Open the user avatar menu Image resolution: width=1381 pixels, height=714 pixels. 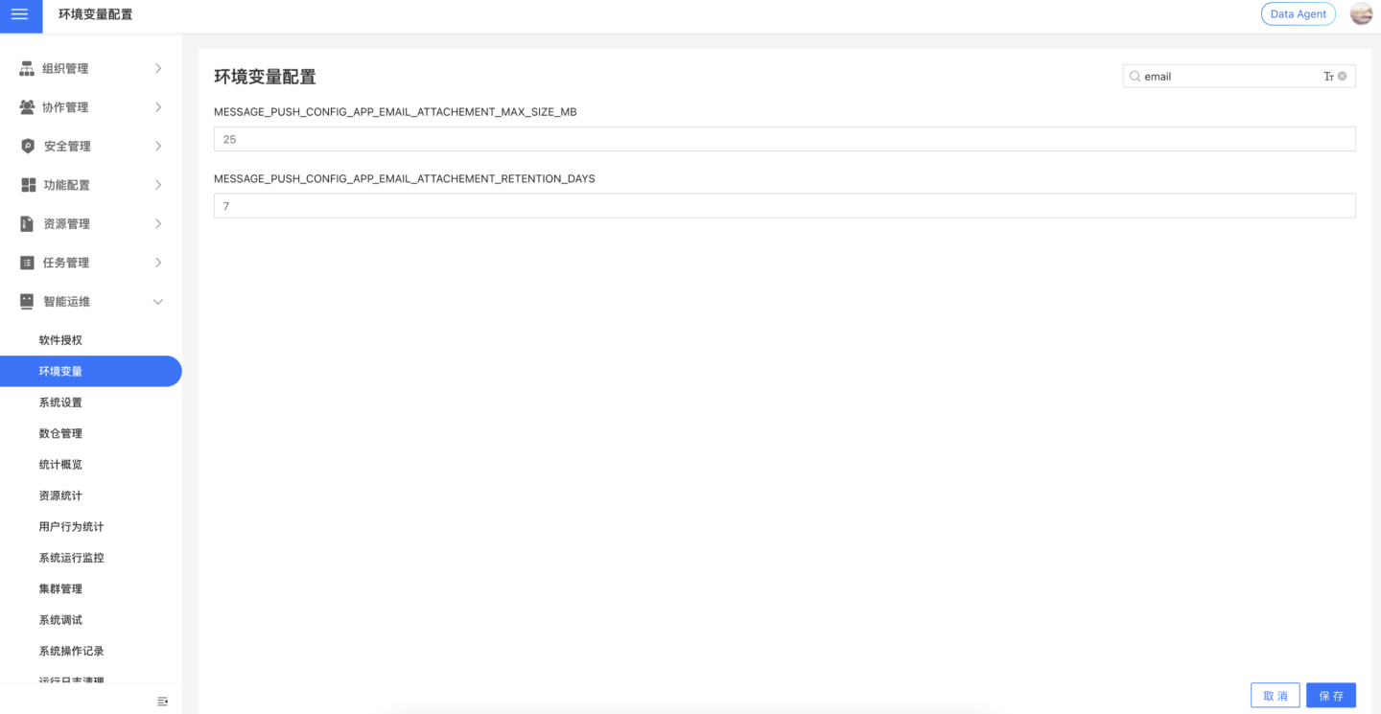pos(1361,14)
